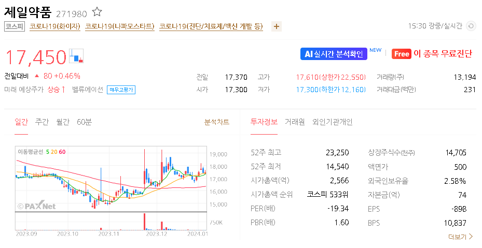Click the 전일대비 change 80 +0.46%
482x248 pixels.
pos(58,76)
